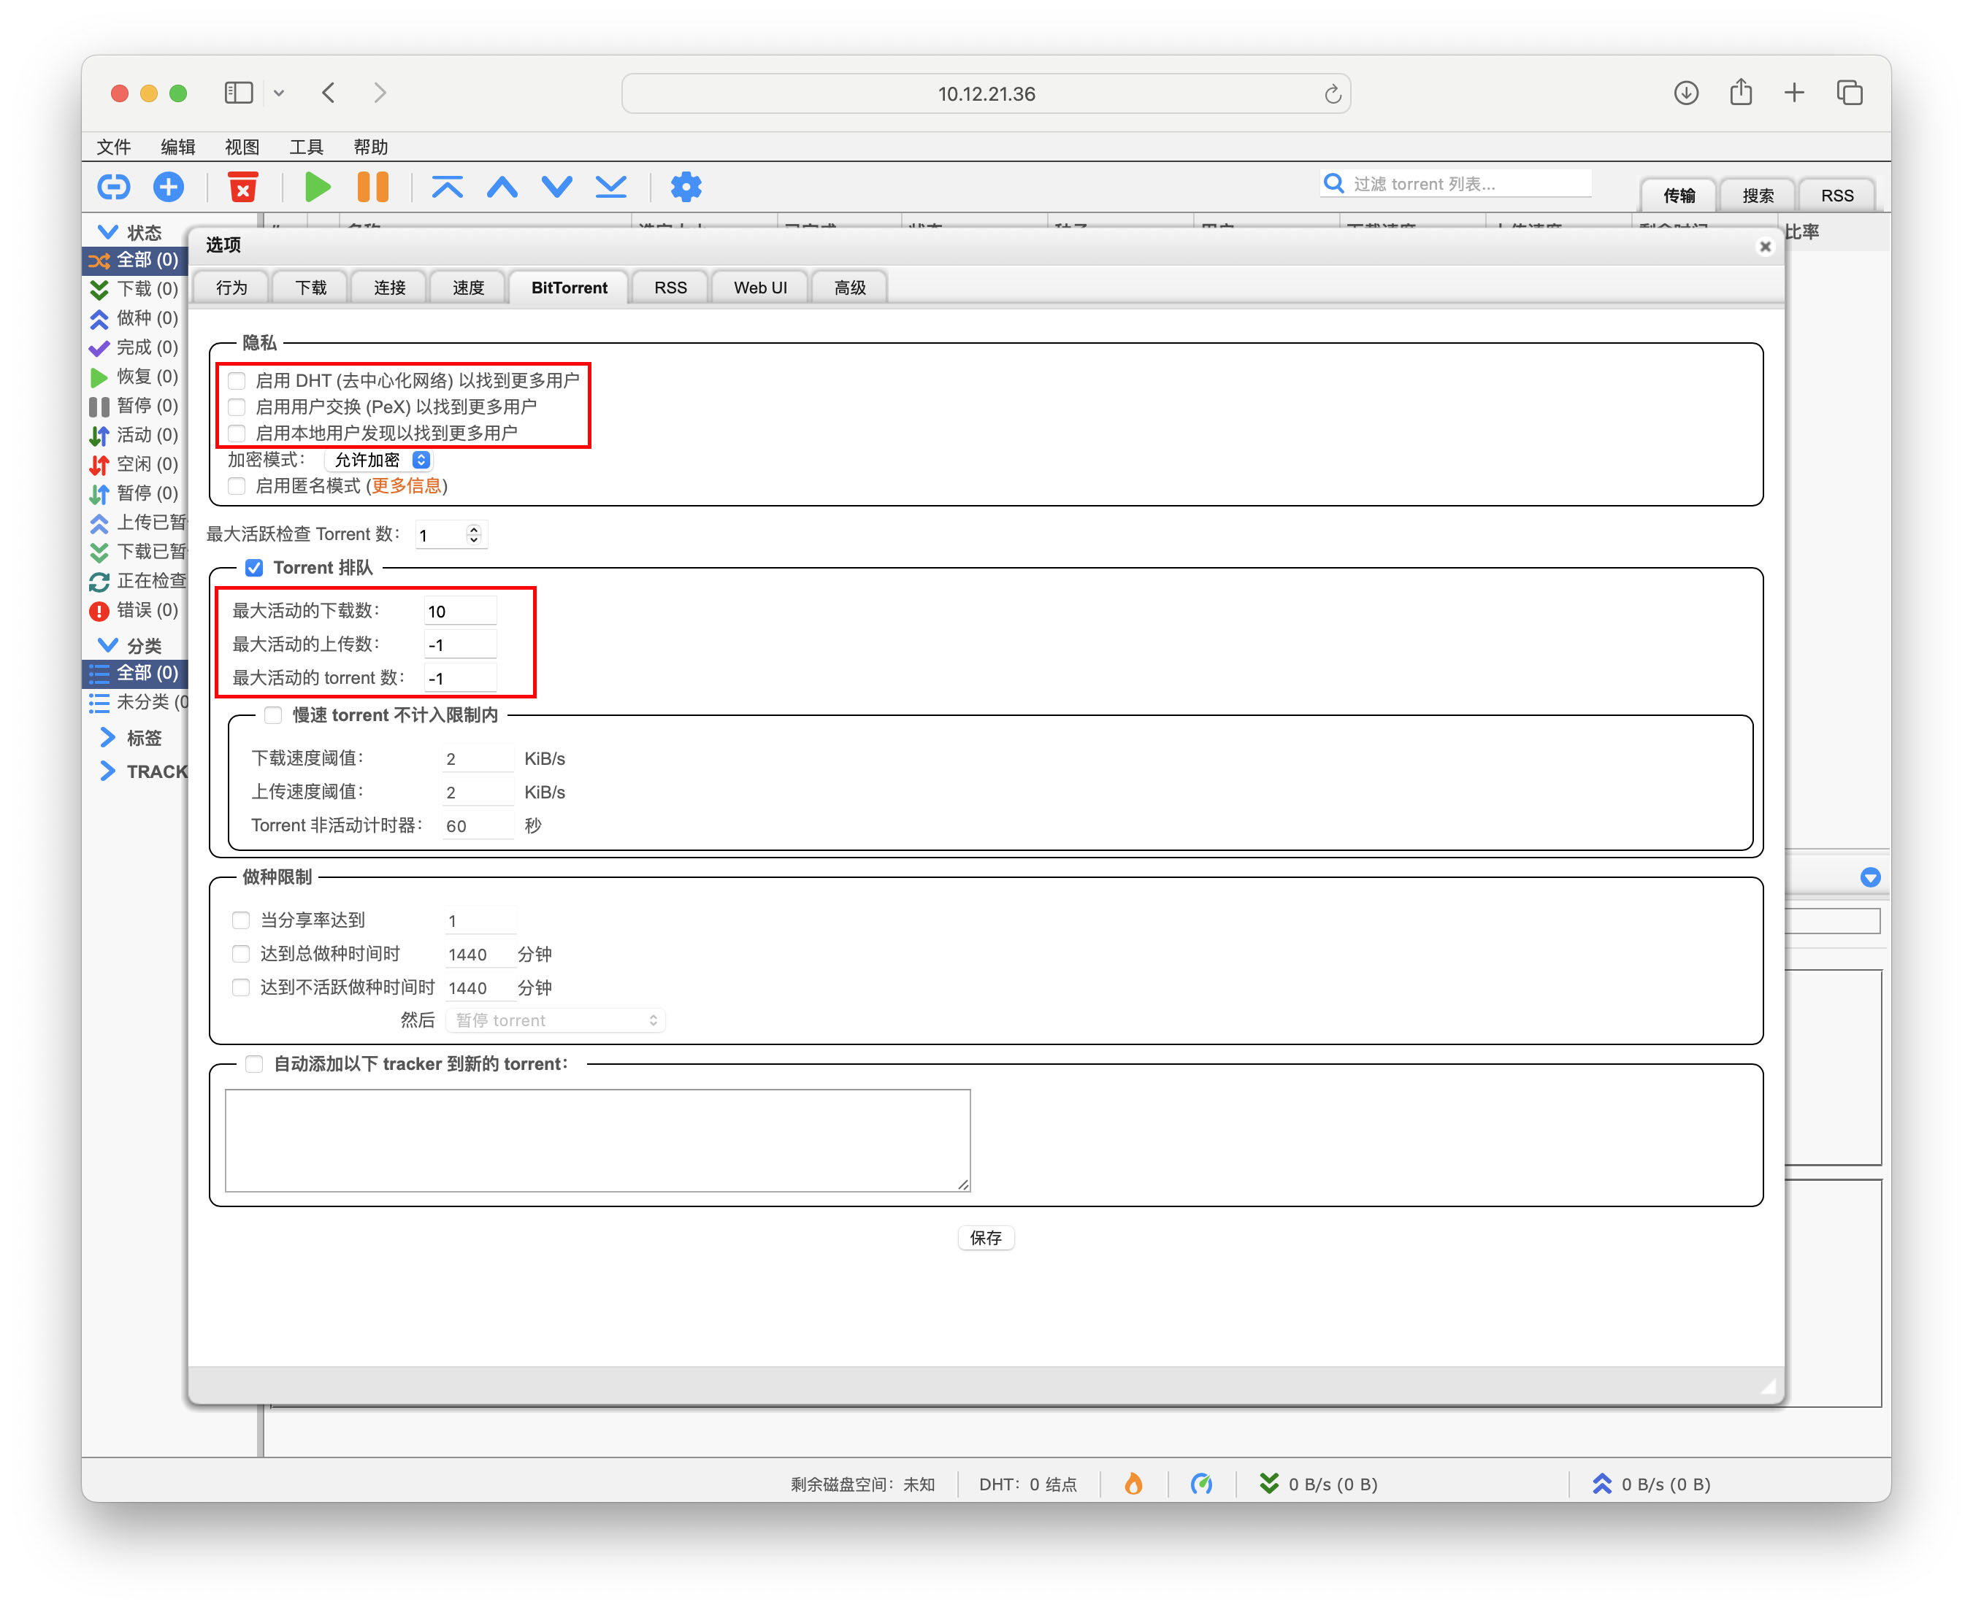The height and width of the screenshot is (1610, 1973).
Task: Click the Safari share icon
Action: pyautogui.click(x=1741, y=92)
